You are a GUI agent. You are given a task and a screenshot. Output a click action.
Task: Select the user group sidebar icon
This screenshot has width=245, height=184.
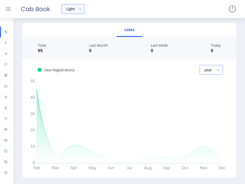click(x=6, y=97)
